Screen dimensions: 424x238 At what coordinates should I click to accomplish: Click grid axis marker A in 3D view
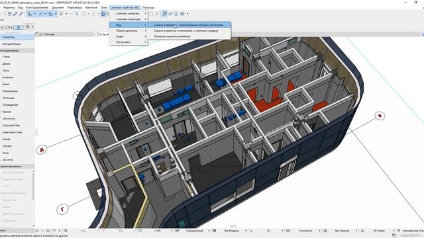[42, 150]
